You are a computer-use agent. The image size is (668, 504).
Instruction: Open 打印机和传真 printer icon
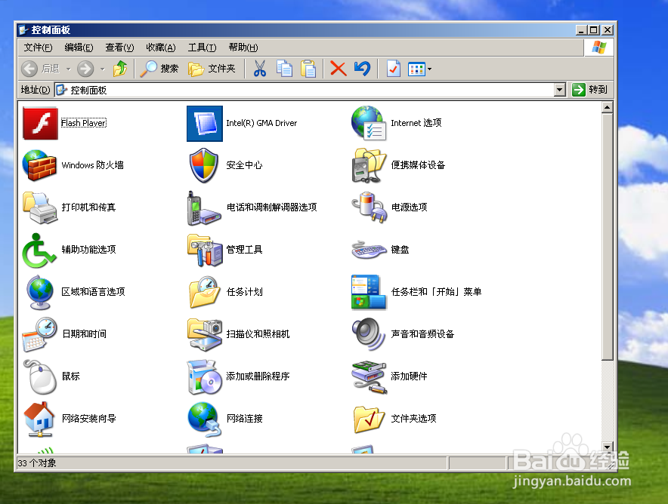40,207
